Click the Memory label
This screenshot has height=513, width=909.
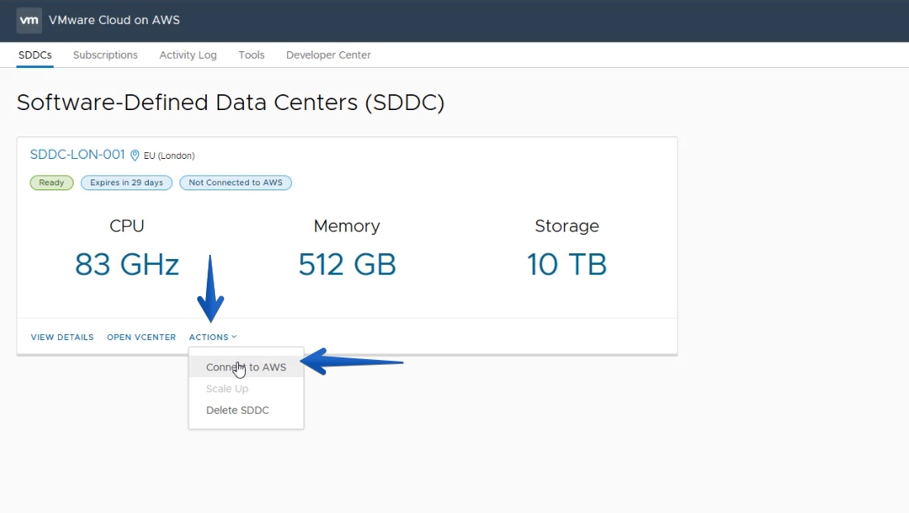pyautogui.click(x=347, y=226)
